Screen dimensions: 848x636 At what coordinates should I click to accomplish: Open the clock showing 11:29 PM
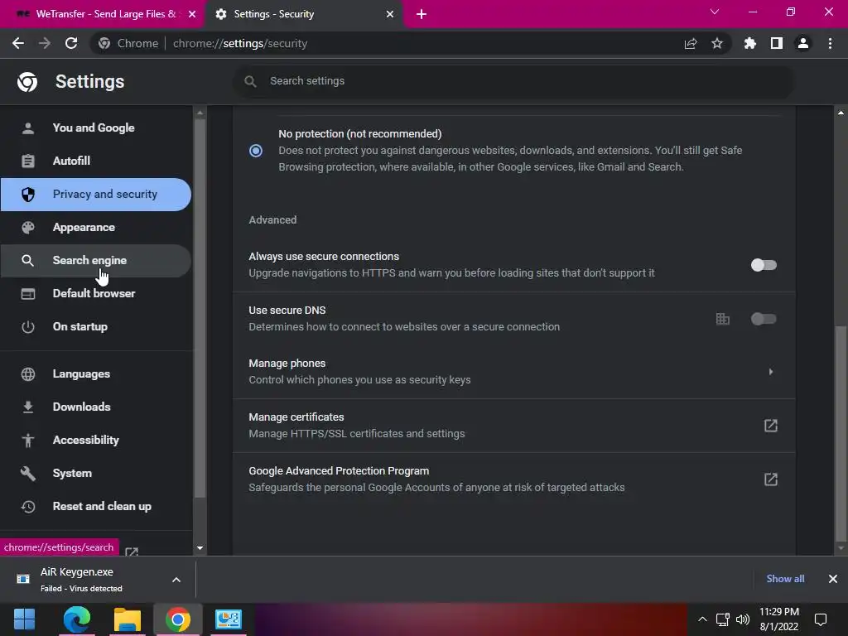click(778, 619)
